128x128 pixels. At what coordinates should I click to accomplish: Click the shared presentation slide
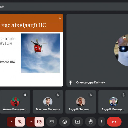(x=31, y=50)
